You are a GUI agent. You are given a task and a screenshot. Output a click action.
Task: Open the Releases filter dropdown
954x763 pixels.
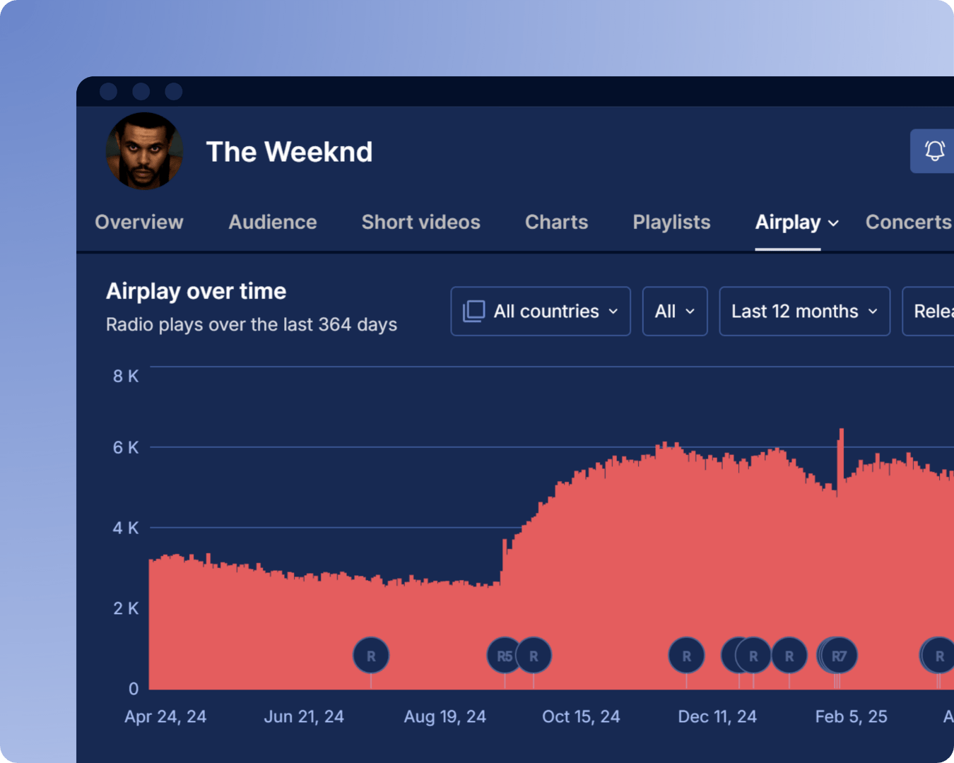click(x=933, y=311)
